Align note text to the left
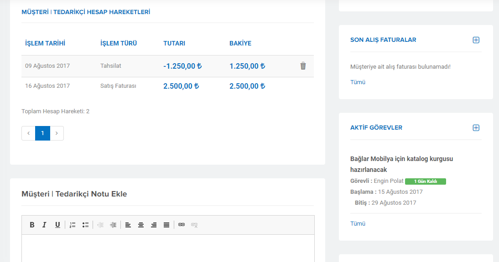The height and width of the screenshot is (262, 499). (x=128, y=225)
